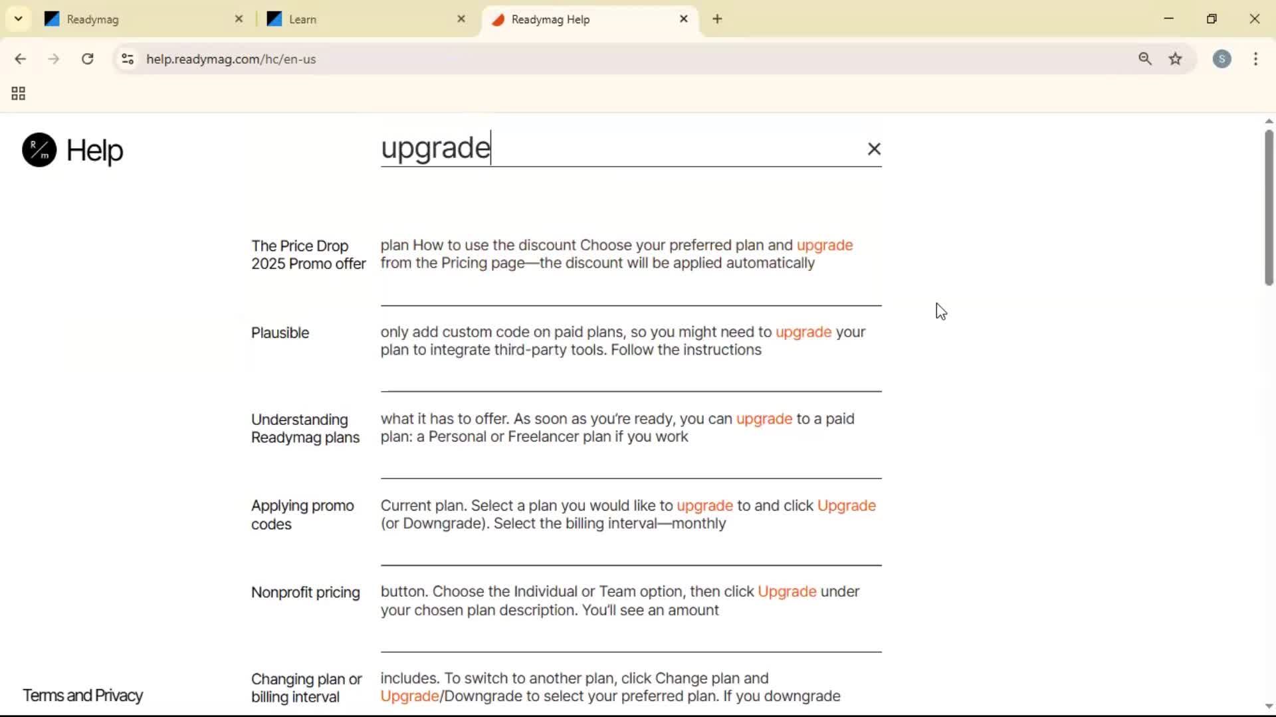Open the Nonprofit pricing article

(x=305, y=592)
